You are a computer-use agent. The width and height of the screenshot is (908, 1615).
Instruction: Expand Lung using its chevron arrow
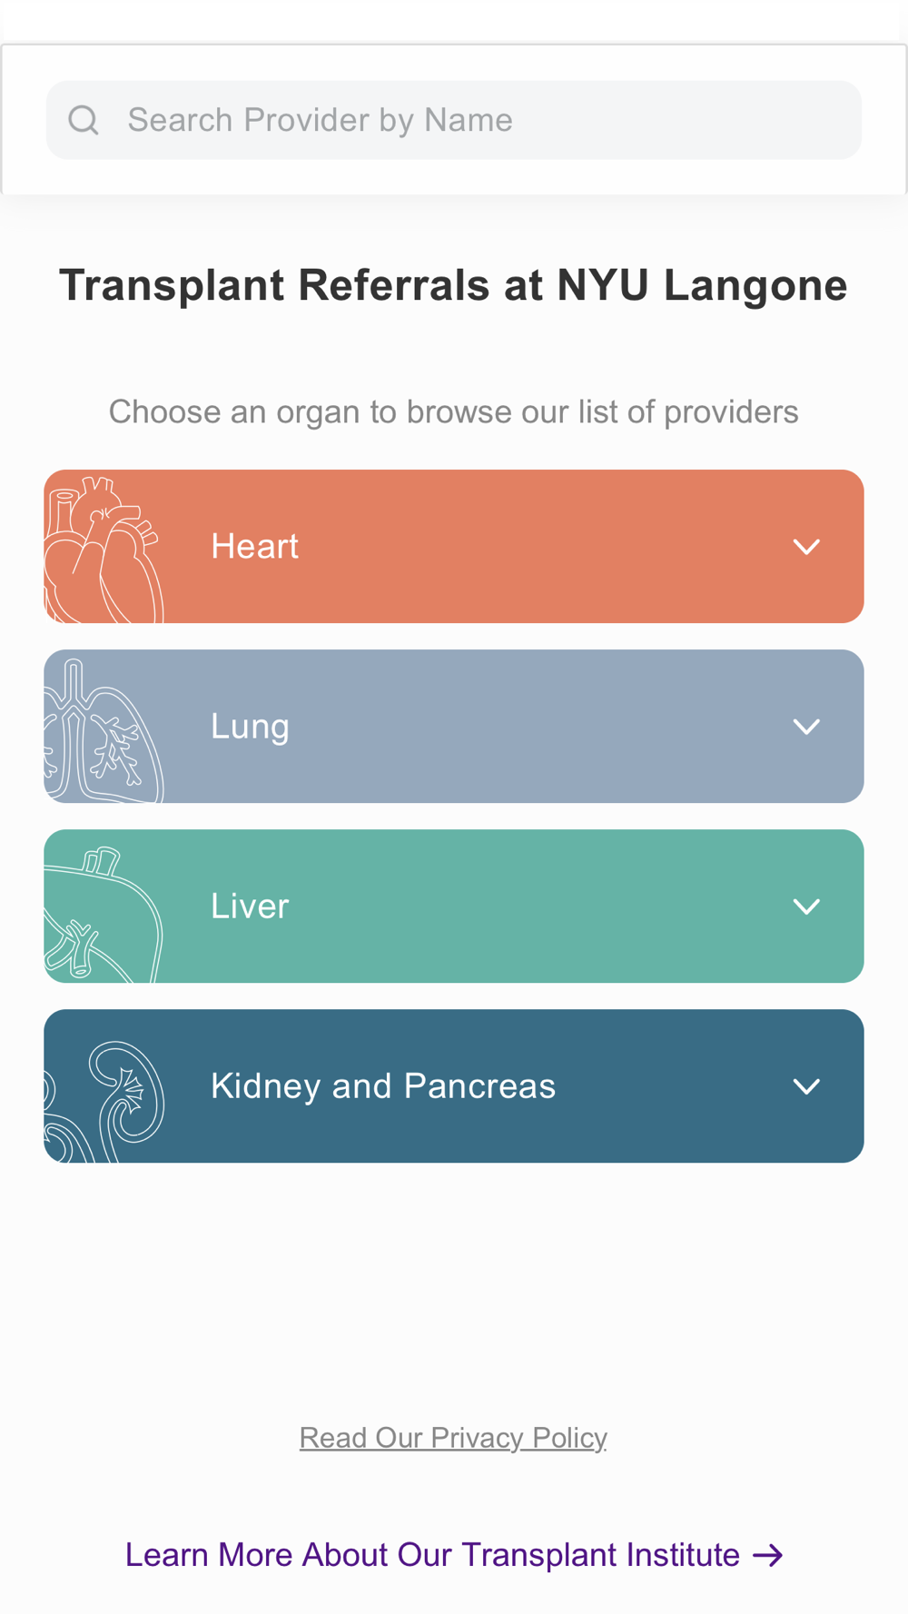coord(806,727)
